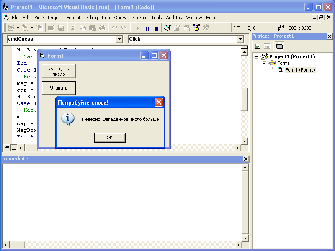
Task: Open the File menu
Action: 15,18
